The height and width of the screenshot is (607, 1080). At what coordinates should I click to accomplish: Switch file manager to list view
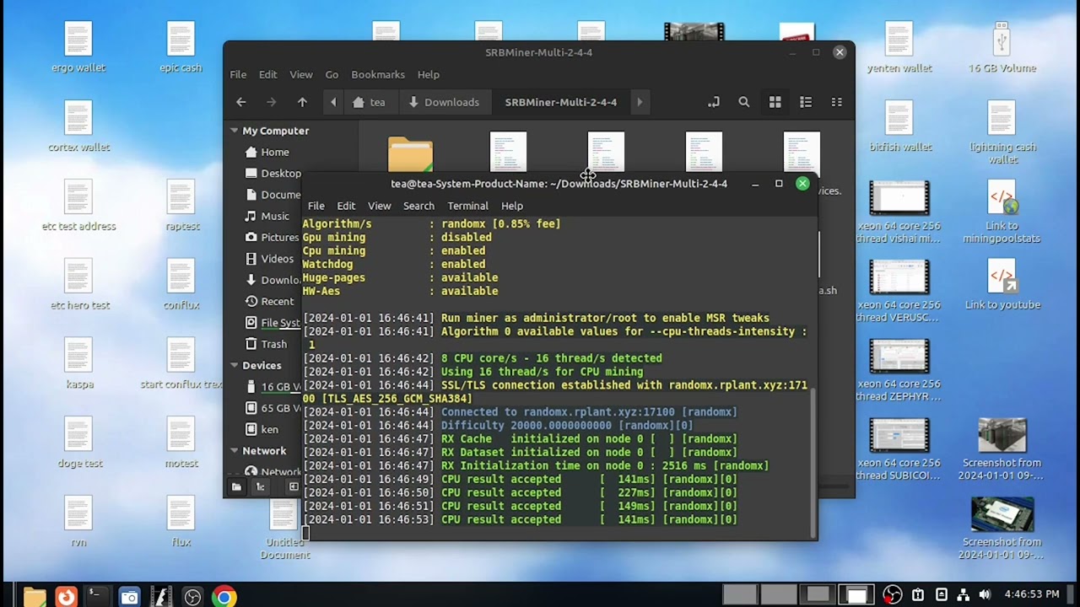[x=806, y=102]
